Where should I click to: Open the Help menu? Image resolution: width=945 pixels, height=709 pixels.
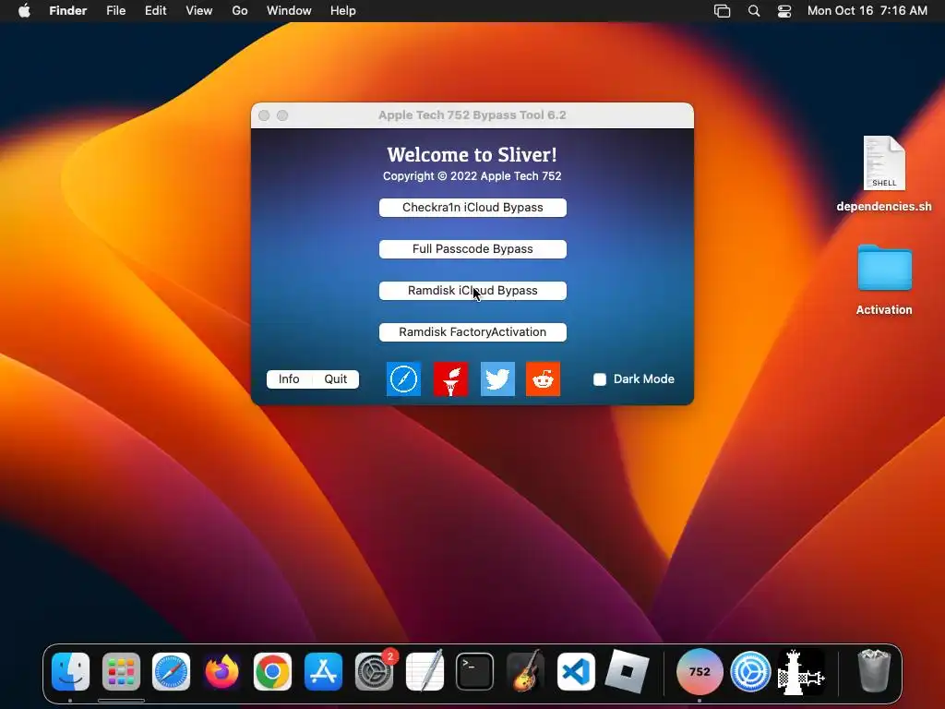coord(343,11)
